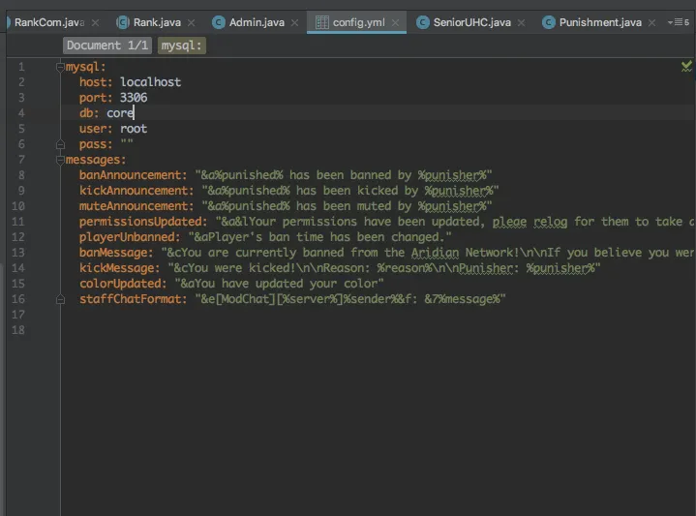Image resolution: width=696 pixels, height=516 pixels.
Task: Click the "mysql:" breadcrumb
Action: click(x=181, y=45)
